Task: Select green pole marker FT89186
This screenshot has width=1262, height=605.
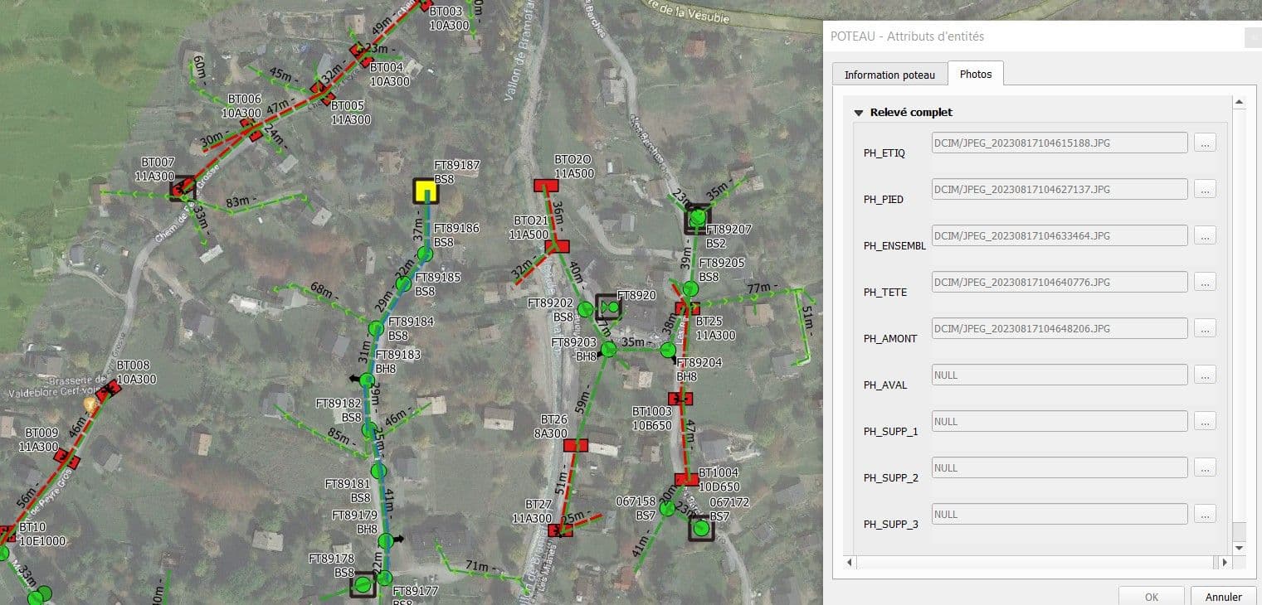Action: 425,254
